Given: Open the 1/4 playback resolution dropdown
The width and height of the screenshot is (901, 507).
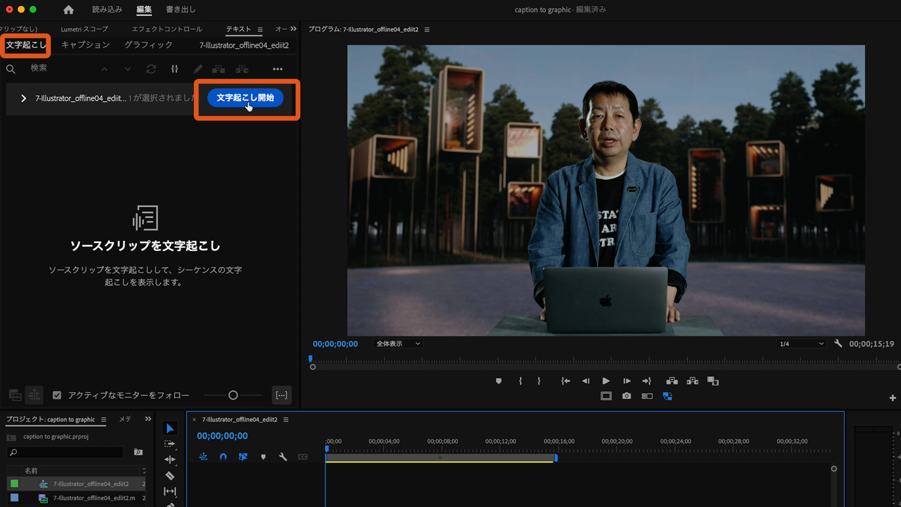Looking at the screenshot, I should 801,344.
